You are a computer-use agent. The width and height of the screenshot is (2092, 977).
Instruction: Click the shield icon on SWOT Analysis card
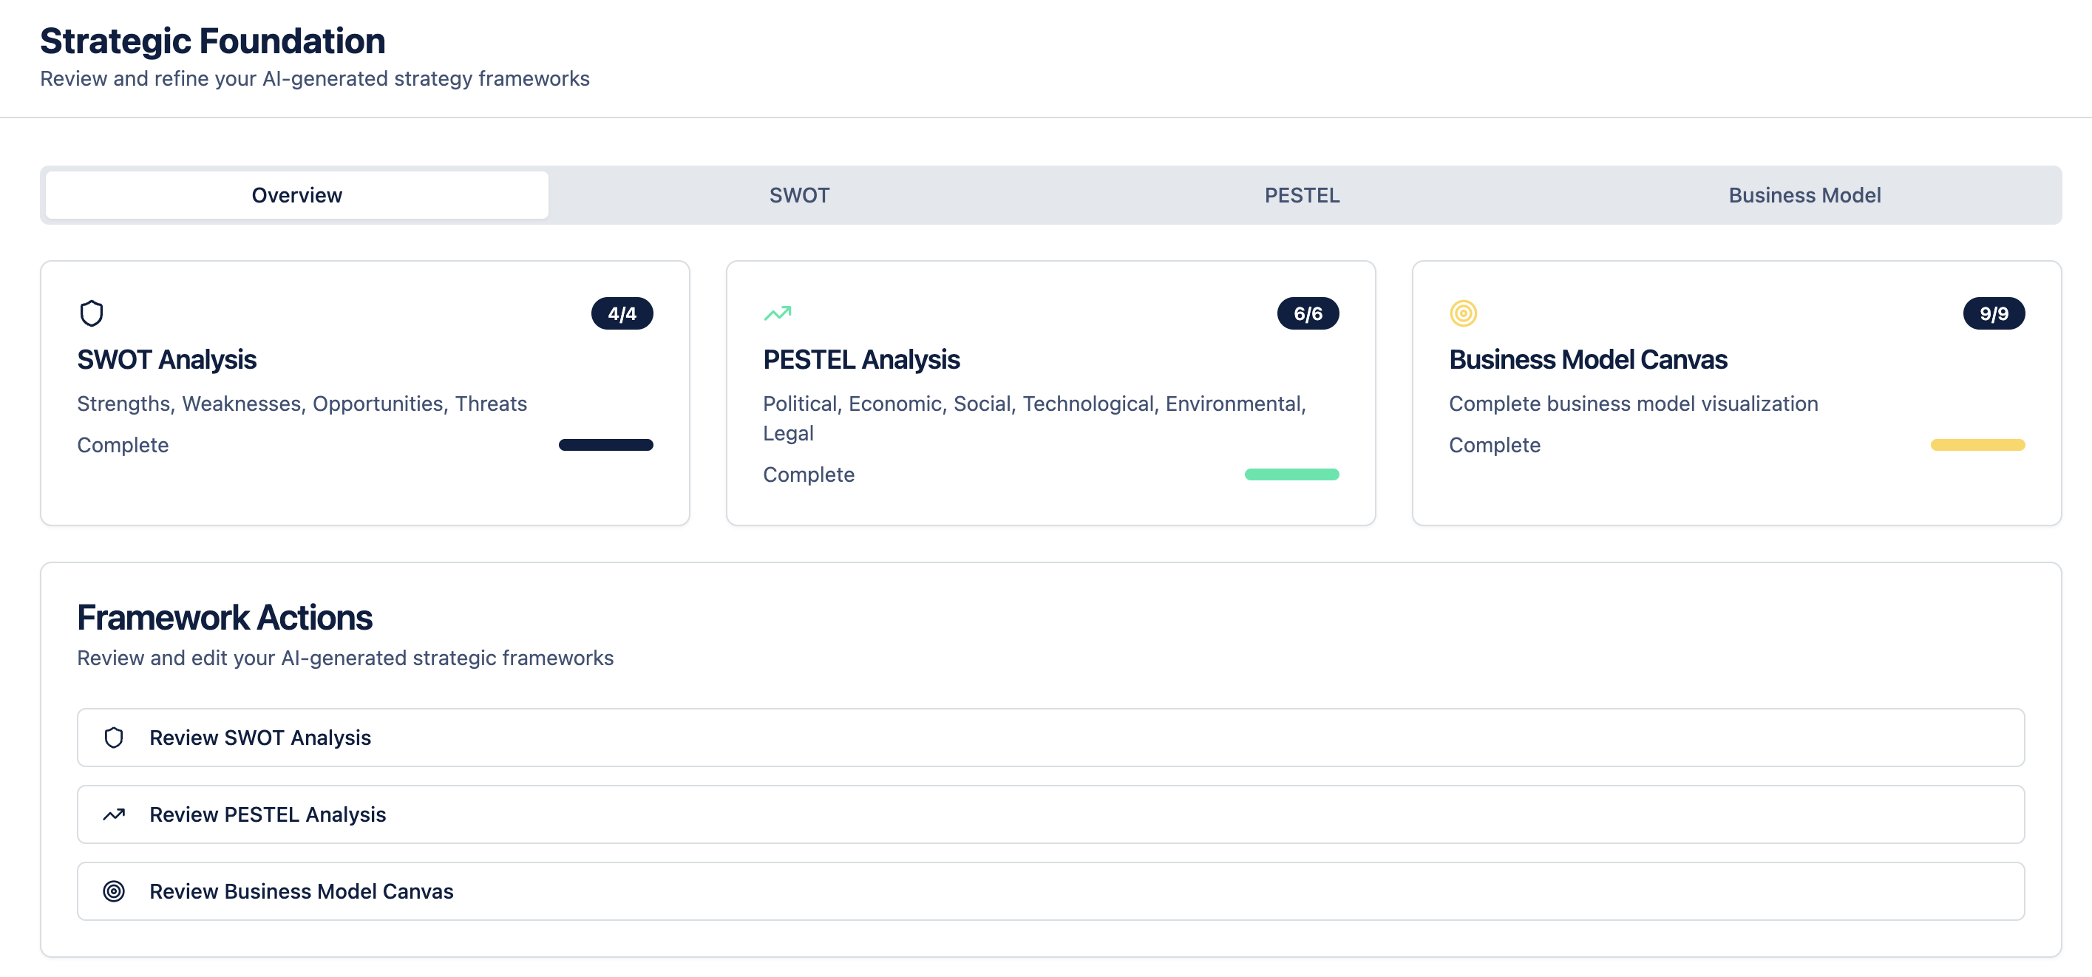pos(92,313)
